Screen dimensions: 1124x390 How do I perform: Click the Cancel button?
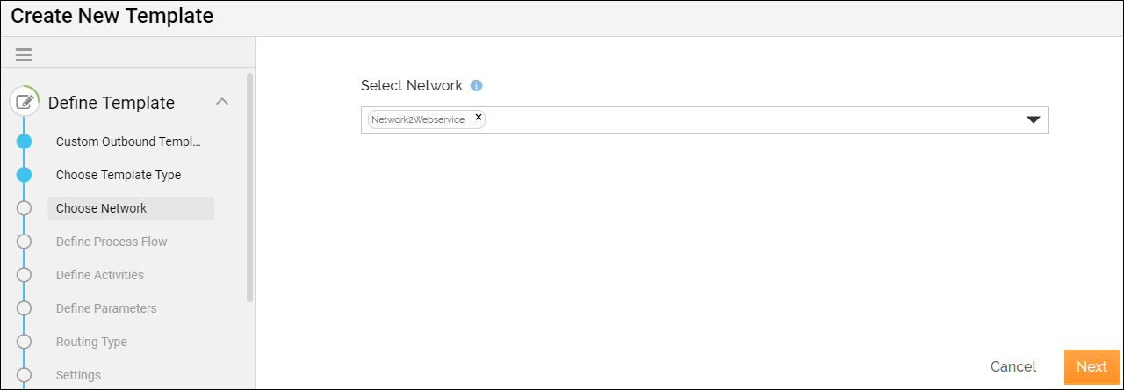pos(1012,367)
